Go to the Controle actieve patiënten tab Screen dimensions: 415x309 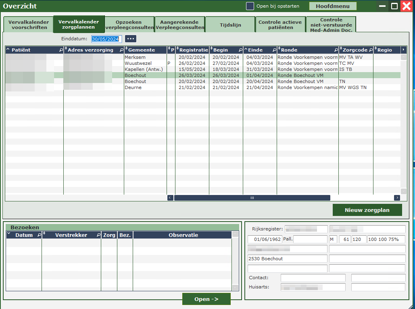pyautogui.click(x=280, y=25)
